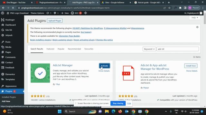Click the WordPress logo in admin bar

click(x=3, y=13)
